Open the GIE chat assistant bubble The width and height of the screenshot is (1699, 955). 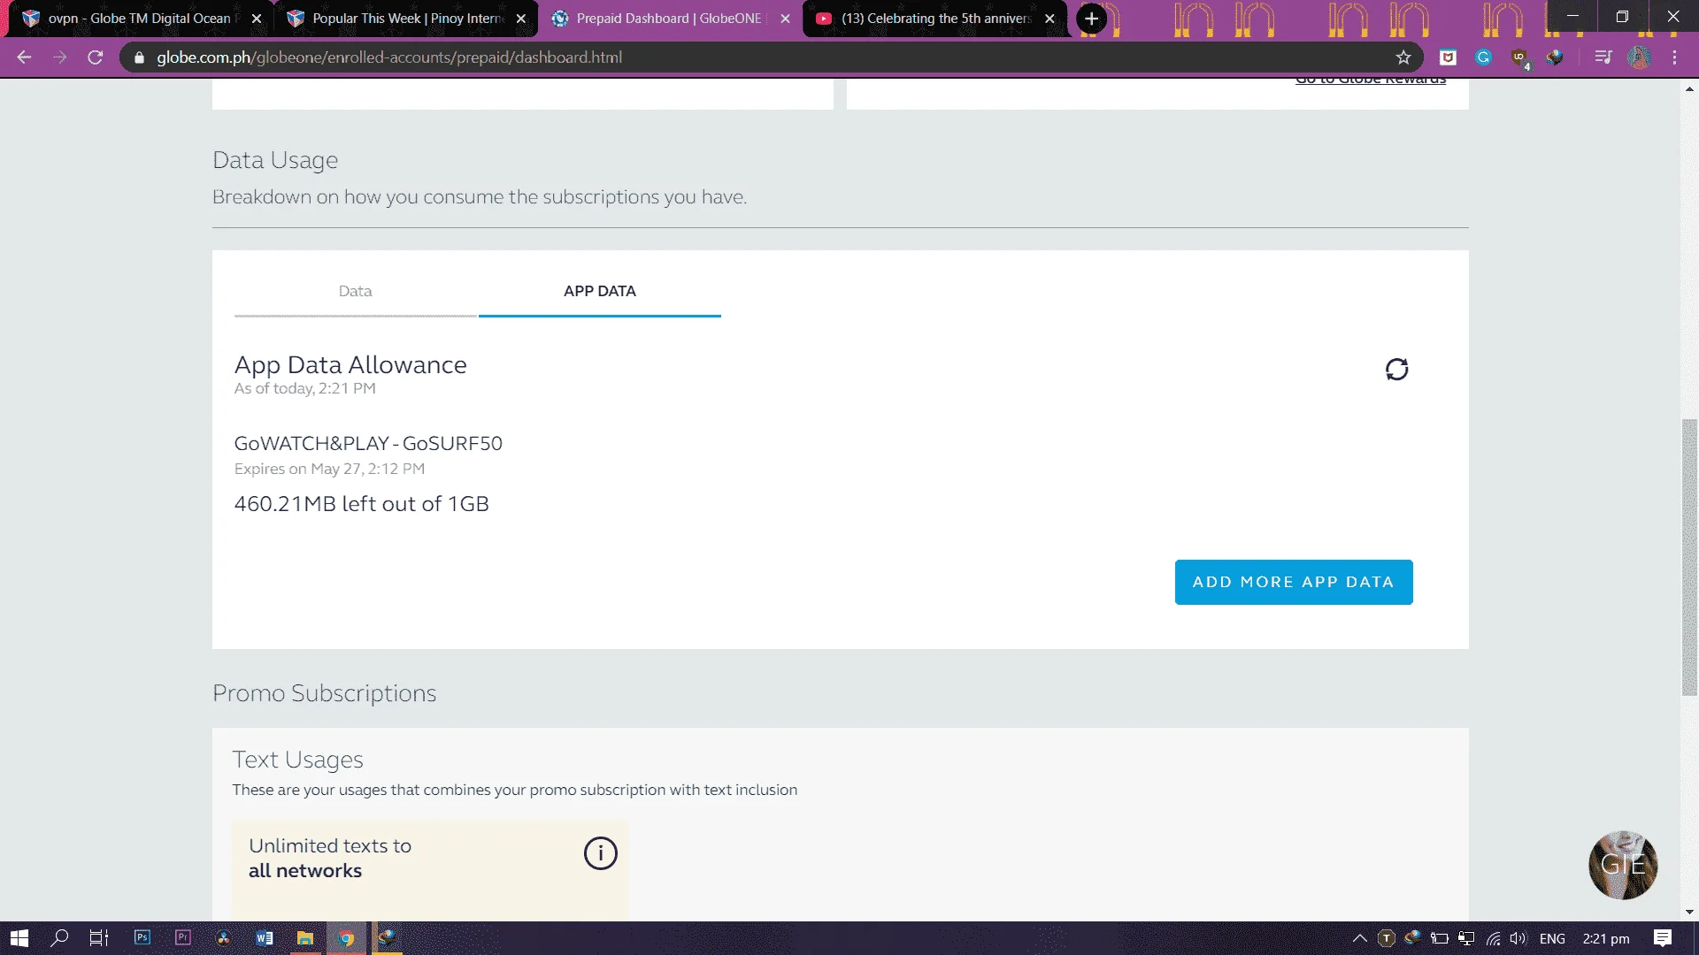pyautogui.click(x=1622, y=865)
